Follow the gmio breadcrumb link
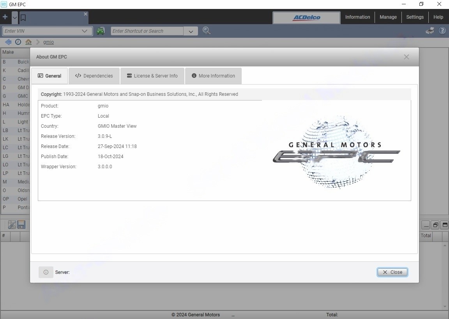The height and width of the screenshot is (319, 449). tap(48, 42)
